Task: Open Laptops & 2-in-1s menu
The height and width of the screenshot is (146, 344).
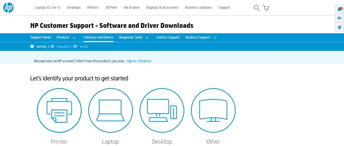Action: [x=48, y=7]
